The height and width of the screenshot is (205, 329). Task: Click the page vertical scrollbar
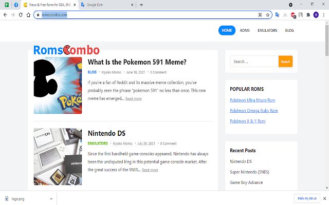click(x=327, y=40)
